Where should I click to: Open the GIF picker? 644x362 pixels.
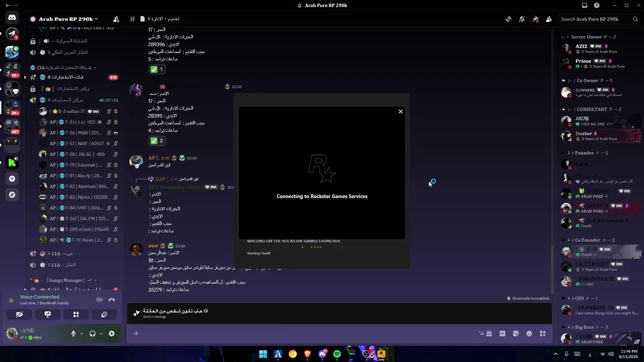click(x=502, y=333)
